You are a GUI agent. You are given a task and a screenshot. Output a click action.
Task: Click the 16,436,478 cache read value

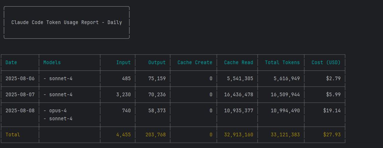[238, 94]
